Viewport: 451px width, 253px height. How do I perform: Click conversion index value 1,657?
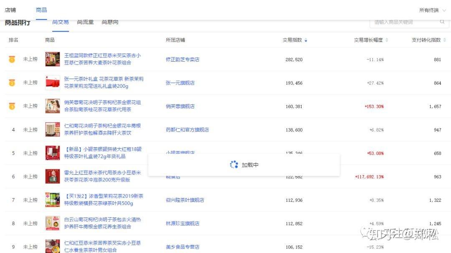(x=435, y=106)
